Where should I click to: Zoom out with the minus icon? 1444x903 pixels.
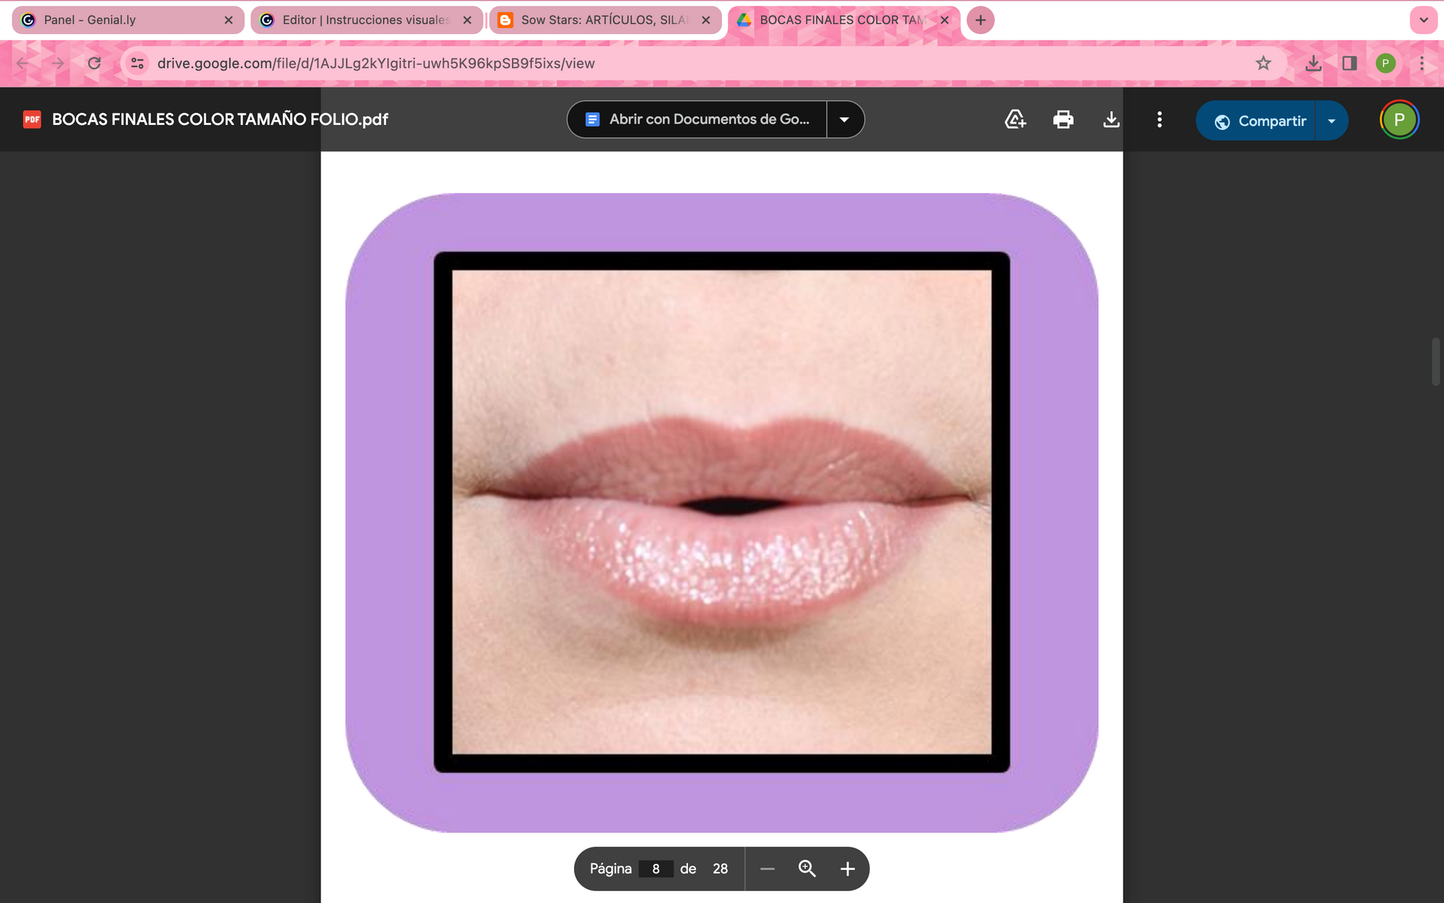(767, 868)
